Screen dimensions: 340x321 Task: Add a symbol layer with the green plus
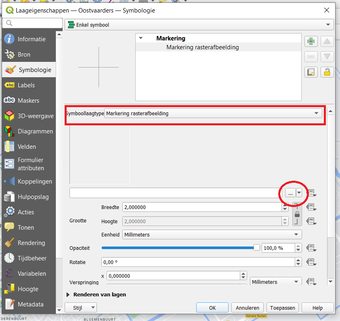click(311, 42)
